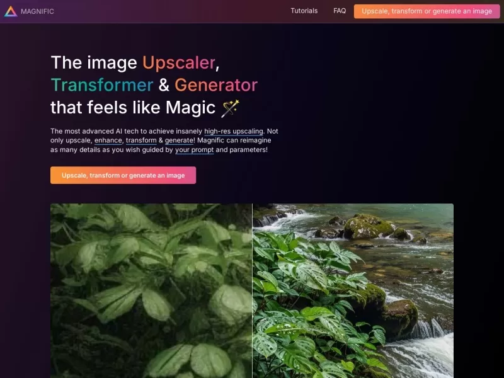
Task: Click the orange Generator heading word
Action: [216, 85]
